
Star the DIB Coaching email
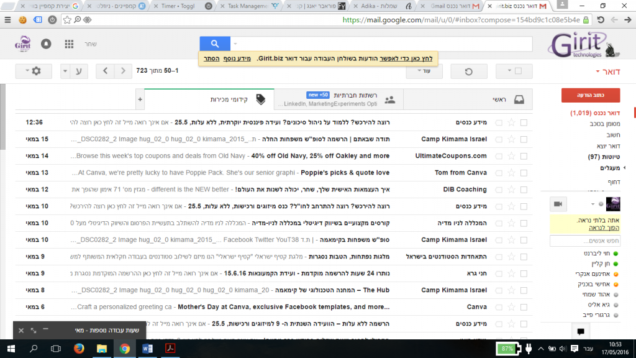pos(512,190)
